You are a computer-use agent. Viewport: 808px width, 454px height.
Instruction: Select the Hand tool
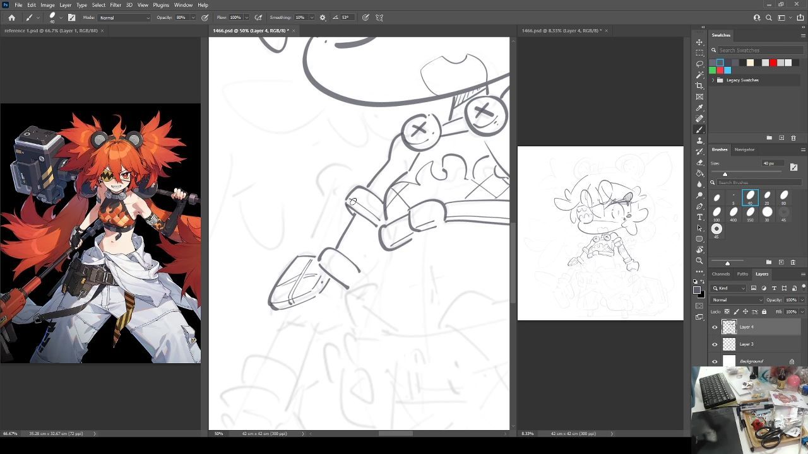(699, 250)
